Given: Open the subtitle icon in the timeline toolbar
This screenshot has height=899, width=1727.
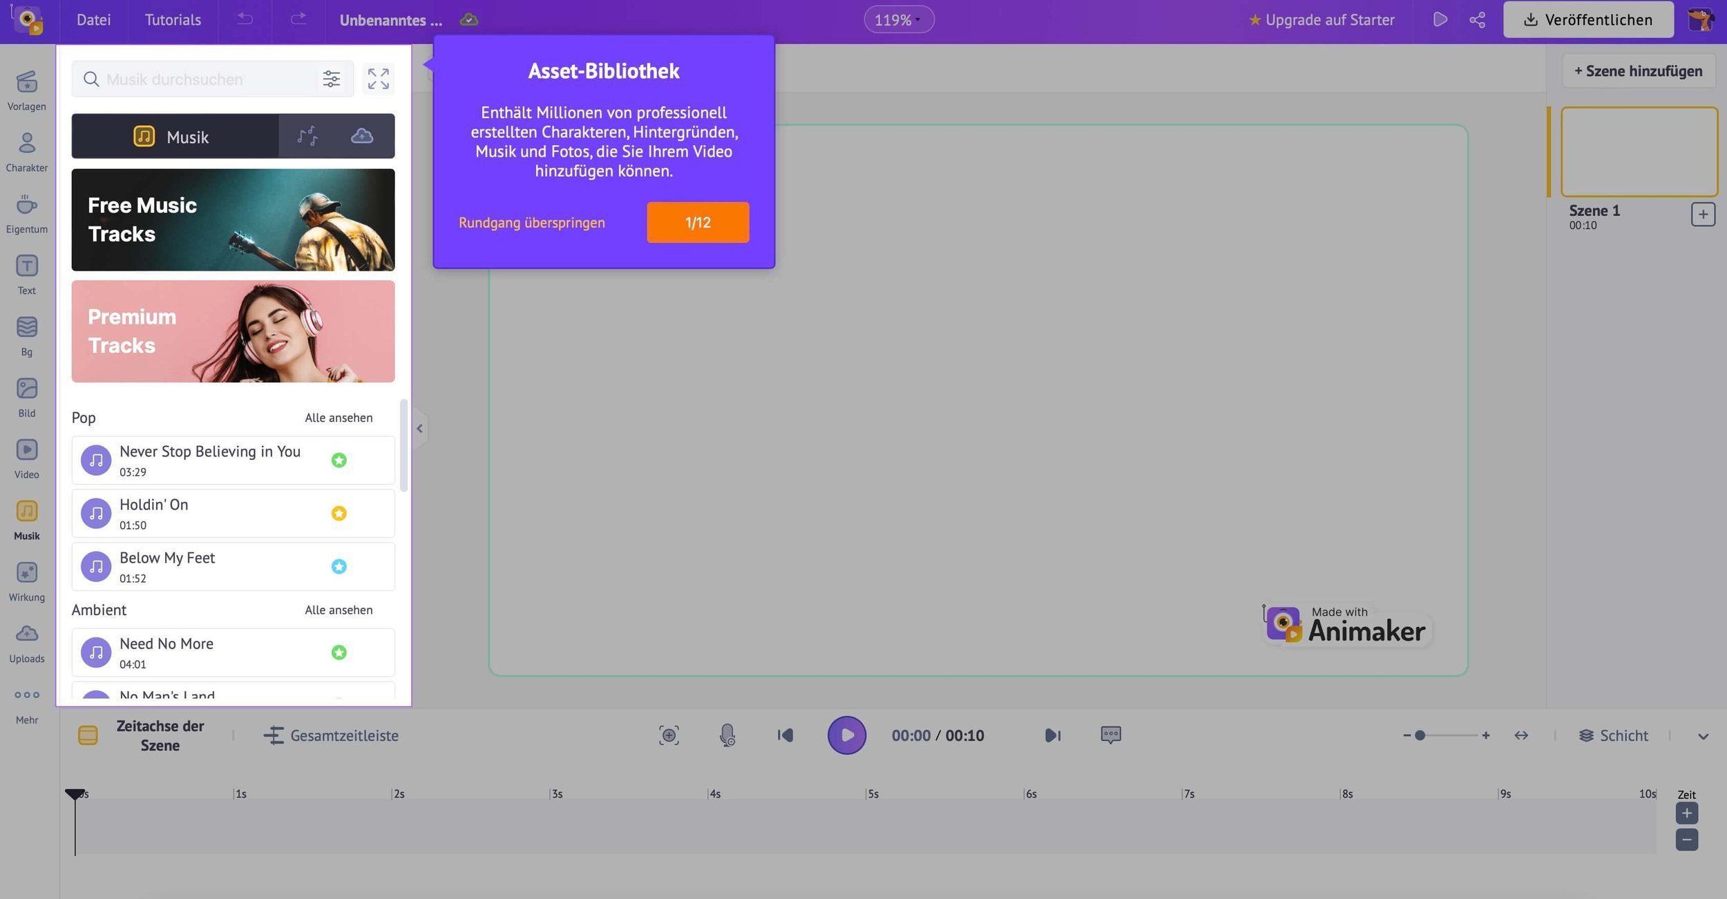Looking at the screenshot, I should (1110, 735).
